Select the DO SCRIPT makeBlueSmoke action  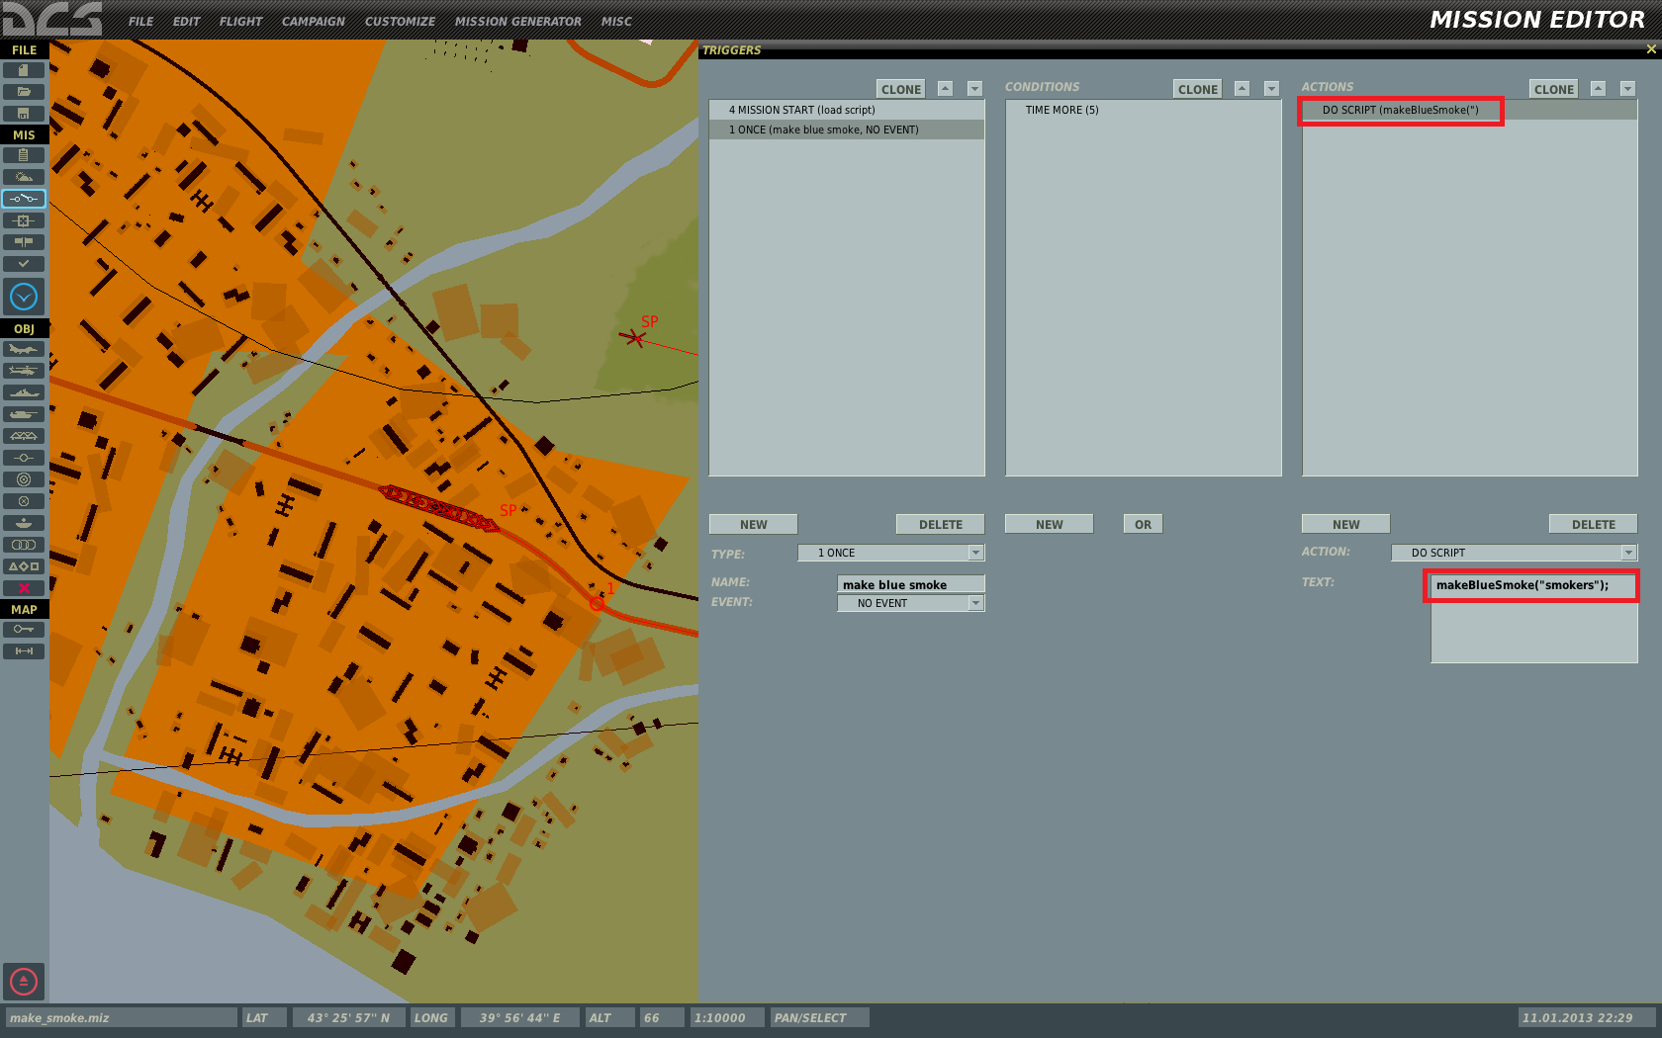click(x=1470, y=110)
